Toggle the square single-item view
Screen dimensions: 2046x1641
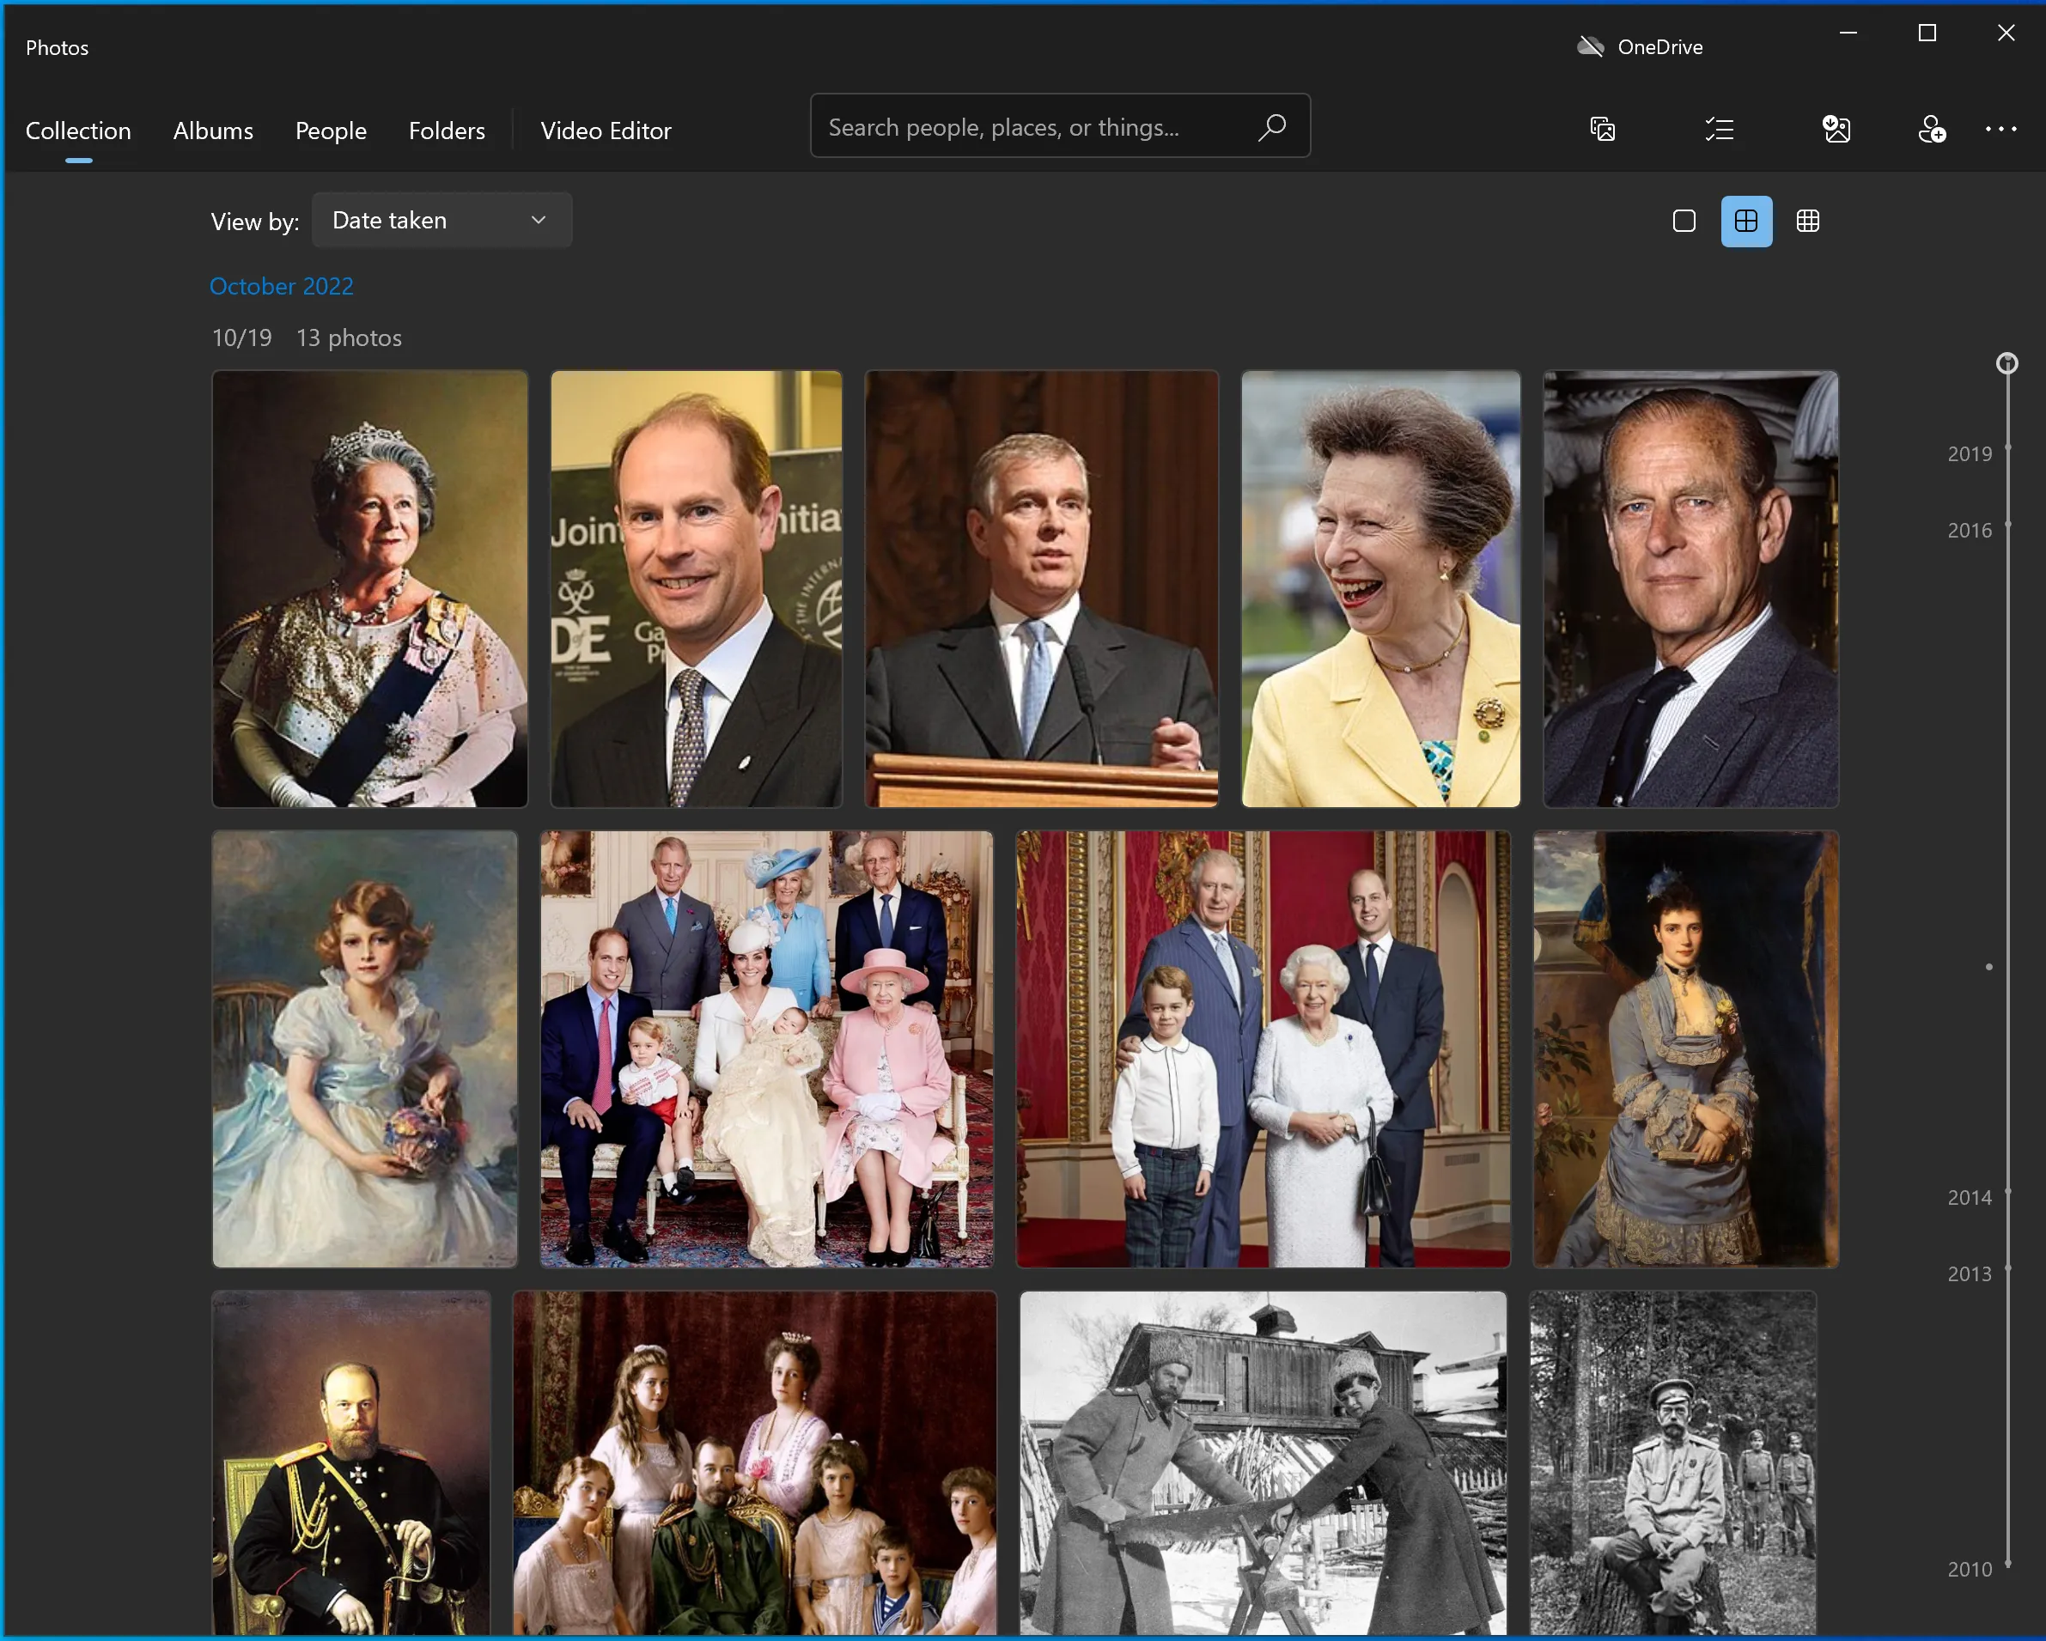click(x=1683, y=219)
